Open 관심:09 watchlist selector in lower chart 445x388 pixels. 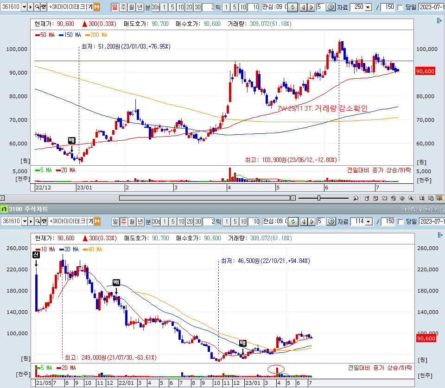point(275,221)
